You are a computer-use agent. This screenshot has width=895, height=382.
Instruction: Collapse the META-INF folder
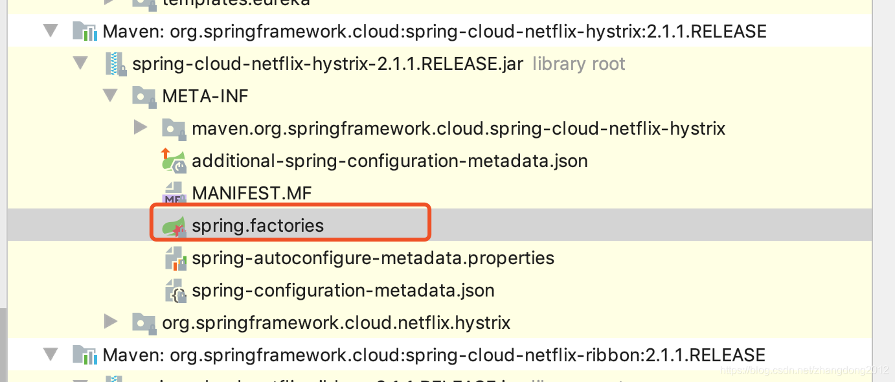coord(110,95)
